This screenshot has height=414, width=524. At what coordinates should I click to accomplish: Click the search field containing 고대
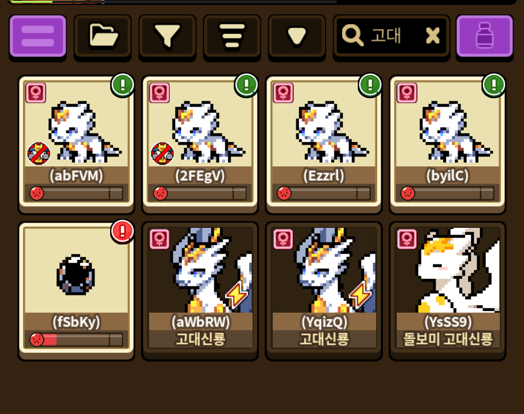click(391, 36)
